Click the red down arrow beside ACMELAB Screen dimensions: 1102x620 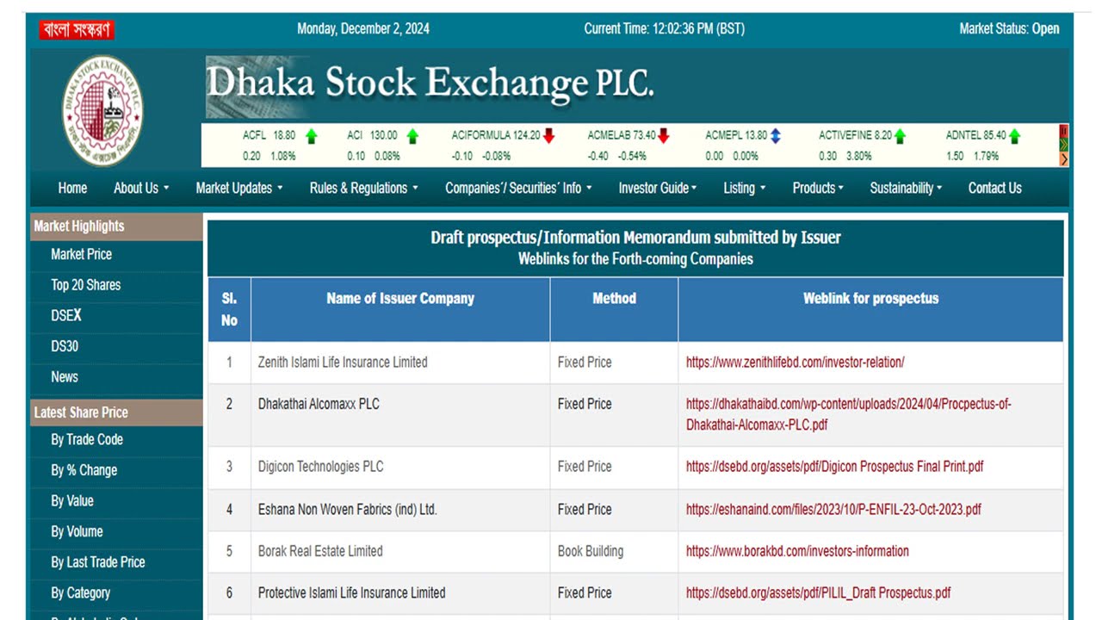coord(663,135)
